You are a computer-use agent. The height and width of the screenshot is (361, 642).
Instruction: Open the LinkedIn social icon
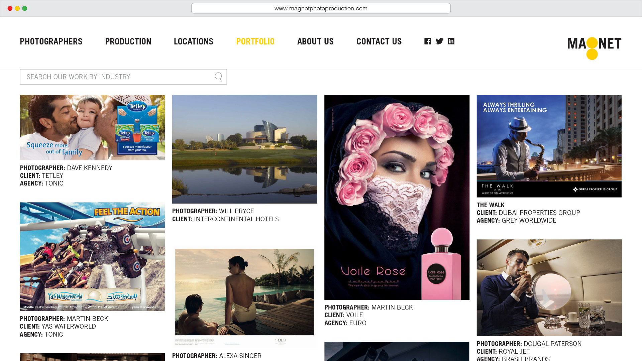(451, 41)
